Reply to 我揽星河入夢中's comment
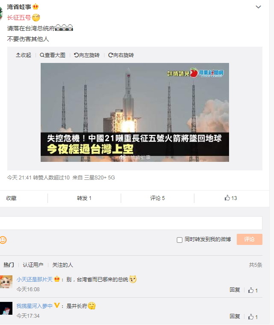 coord(235,316)
